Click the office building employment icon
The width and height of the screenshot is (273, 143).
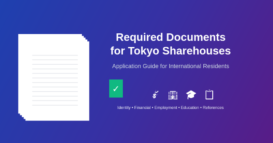point(173,95)
